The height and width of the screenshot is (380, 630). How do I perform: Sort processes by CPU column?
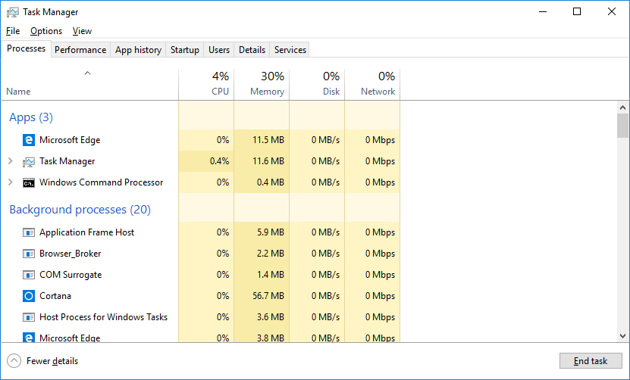tap(206, 84)
